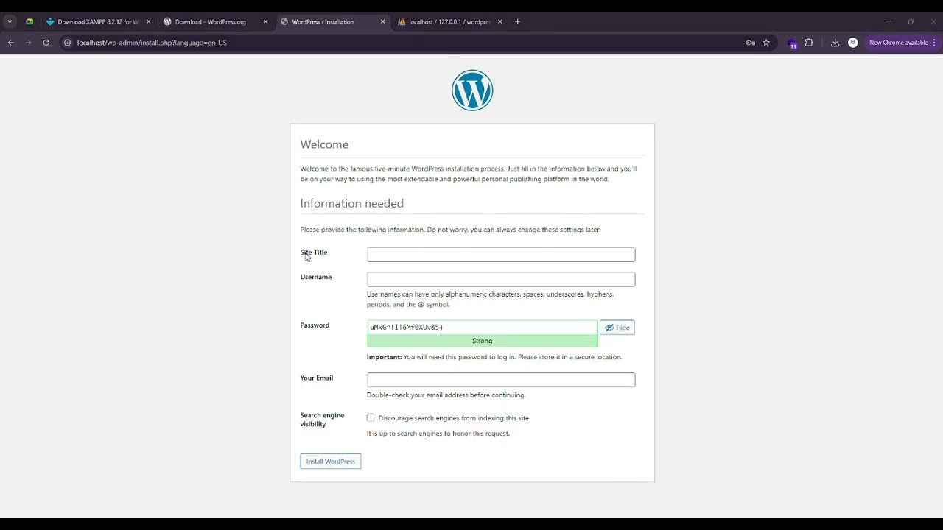Click the Install WordPress button

point(331,462)
